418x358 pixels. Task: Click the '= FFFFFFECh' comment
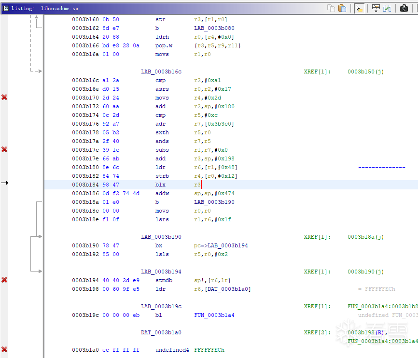point(376,289)
